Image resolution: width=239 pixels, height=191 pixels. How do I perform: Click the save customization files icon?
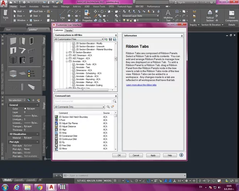pyautogui.click(x=110, y=39)
